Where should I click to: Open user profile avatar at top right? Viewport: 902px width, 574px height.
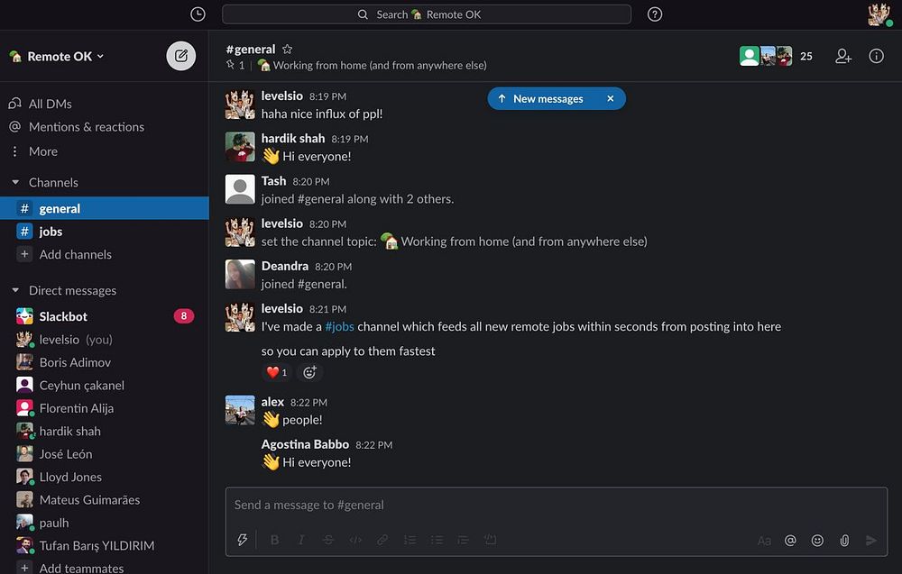tap(879, 14)
